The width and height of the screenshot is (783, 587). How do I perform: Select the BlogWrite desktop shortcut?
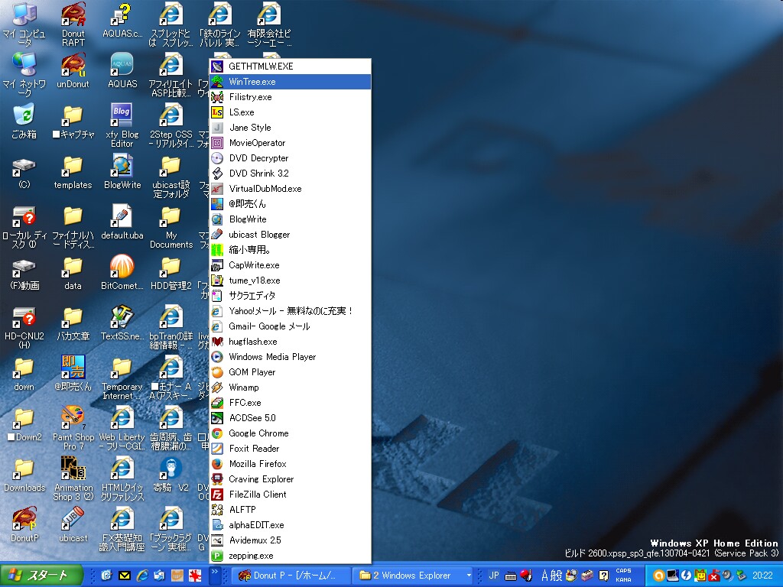point(122,172)
